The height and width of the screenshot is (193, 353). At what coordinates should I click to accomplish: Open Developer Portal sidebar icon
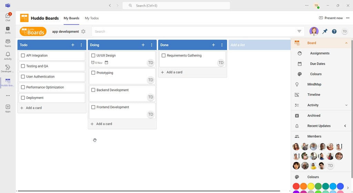8,69
